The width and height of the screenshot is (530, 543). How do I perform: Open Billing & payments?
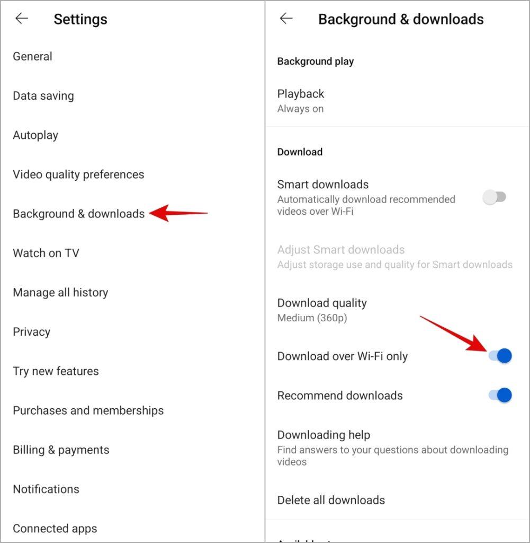point(132,450)
